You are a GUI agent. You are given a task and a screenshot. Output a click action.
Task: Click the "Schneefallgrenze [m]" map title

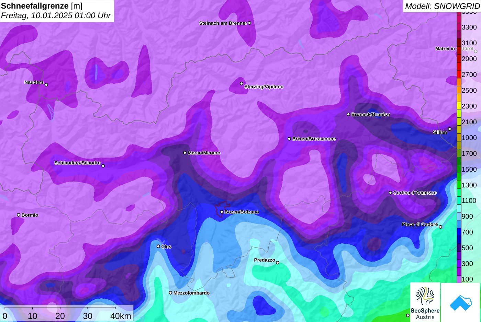point(42,6)
